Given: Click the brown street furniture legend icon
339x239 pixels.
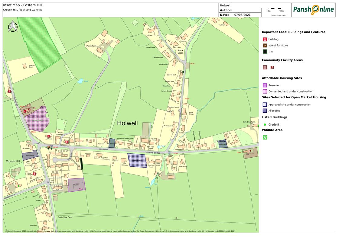Looking at the screenshot, I should tap(265, 46).
